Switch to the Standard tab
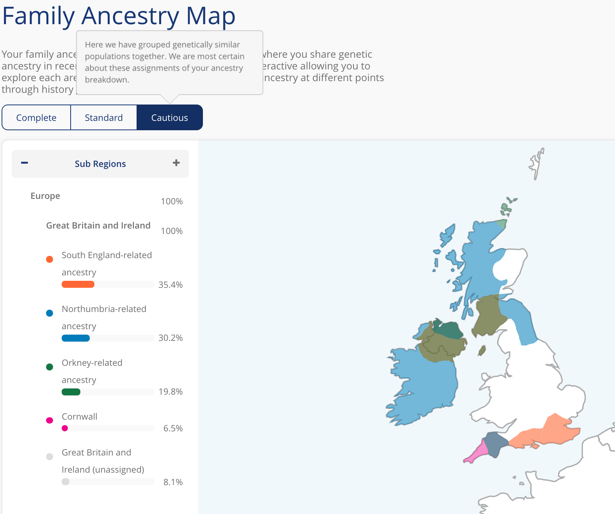This screenshot has width=615, height=514. 103,117
